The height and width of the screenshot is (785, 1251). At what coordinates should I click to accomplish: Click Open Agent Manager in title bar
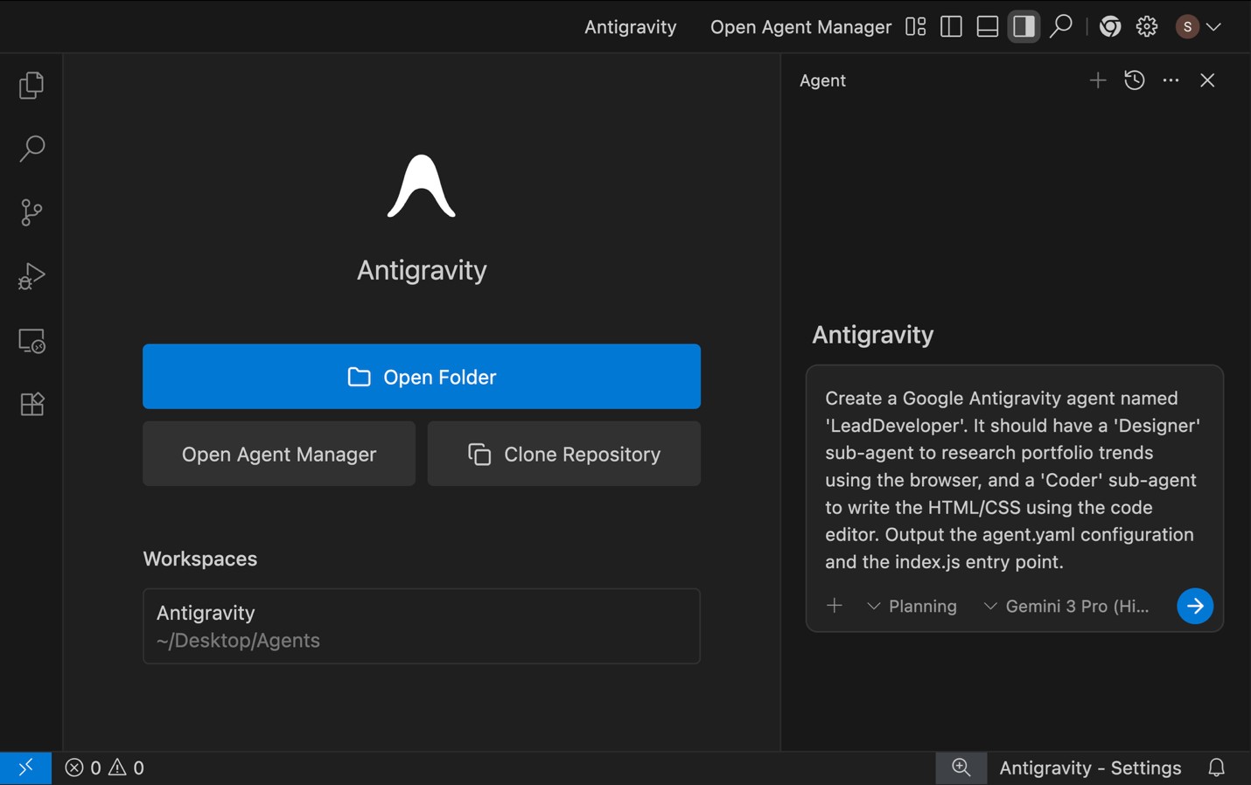click(x=800, y=27)
